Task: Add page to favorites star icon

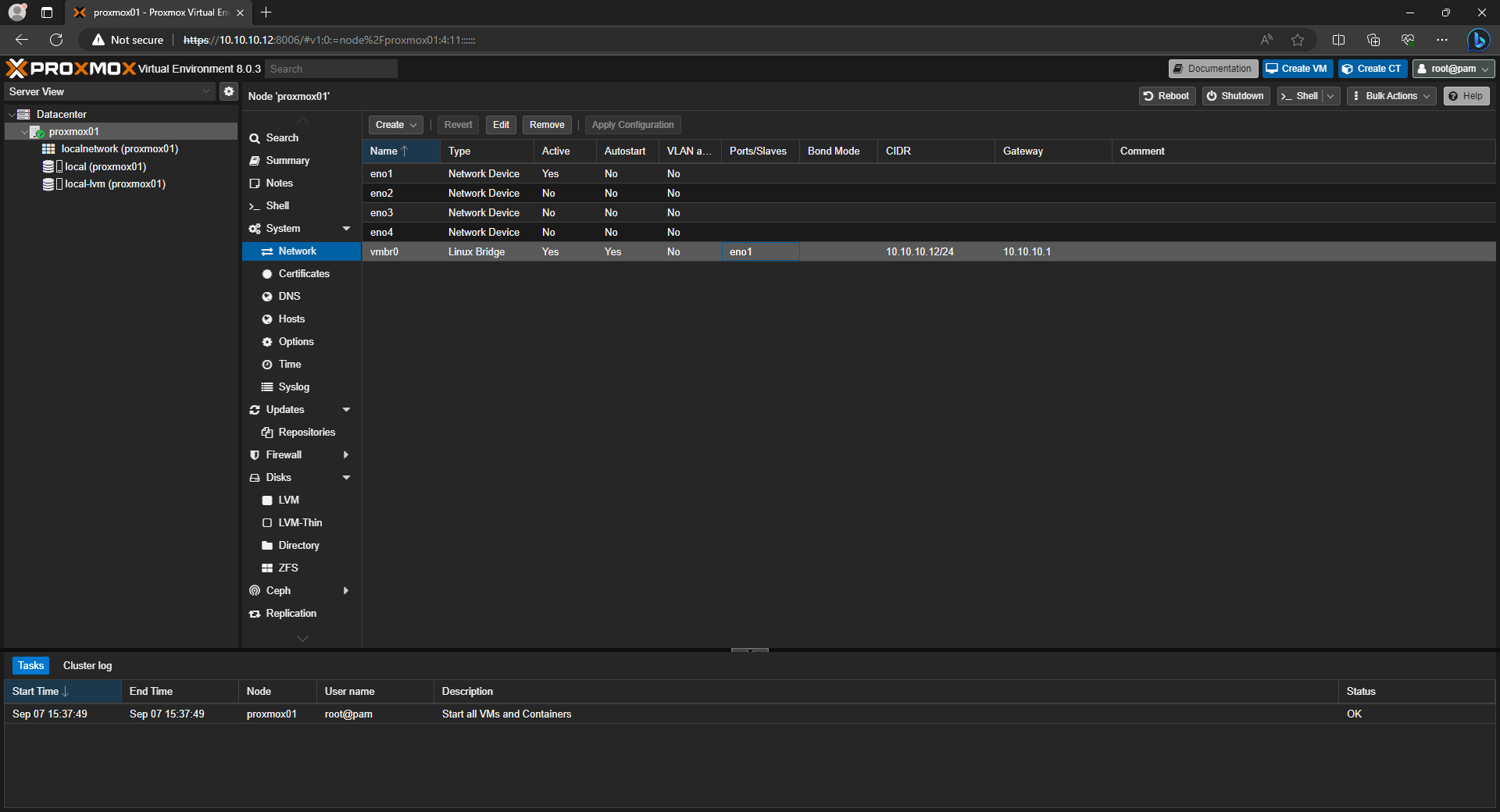Action: point(1298,40)
